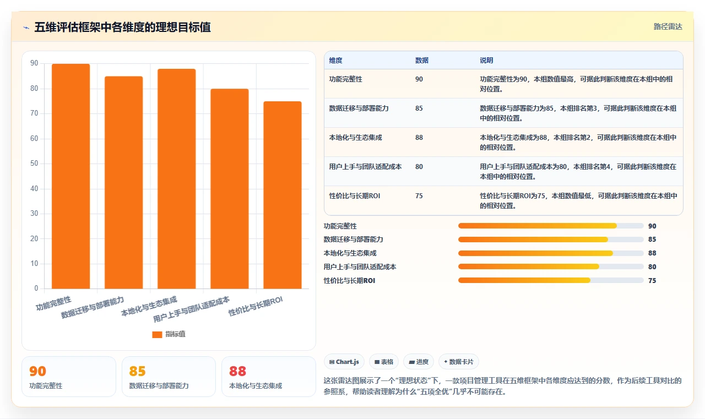Select the 数据卡片 tag

coord(458,362)
